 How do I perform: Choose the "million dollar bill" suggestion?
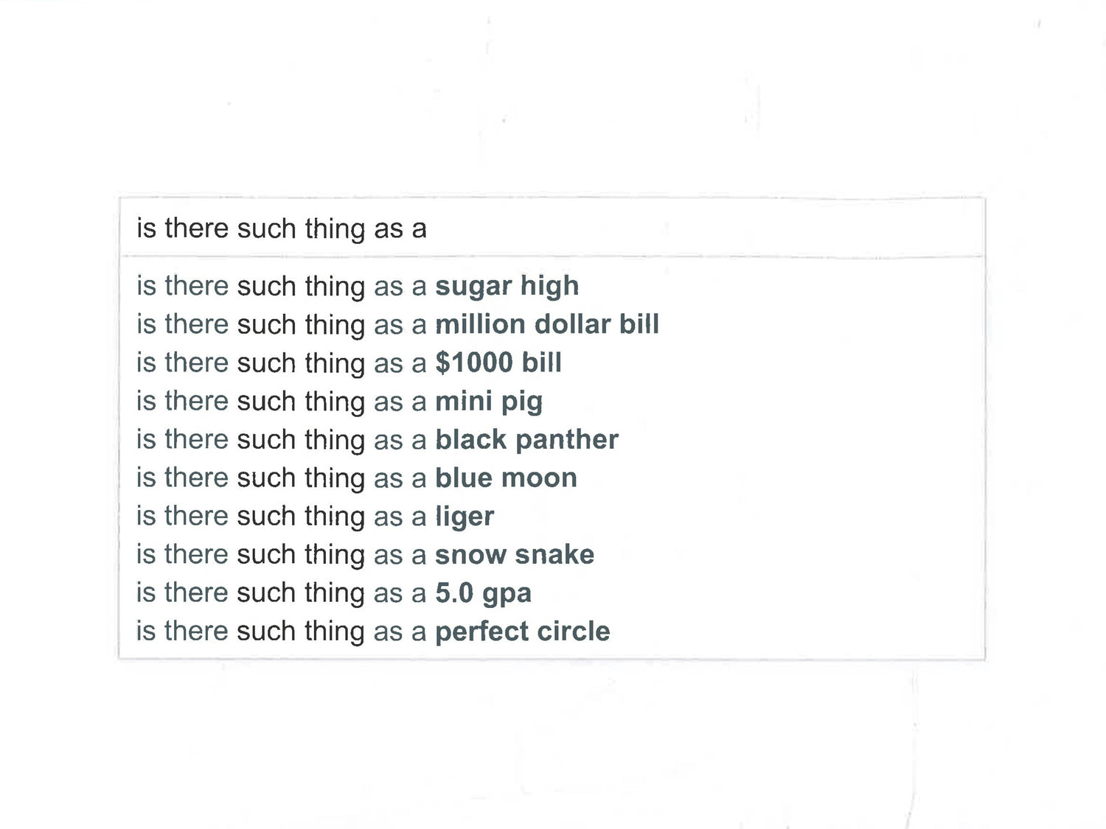click(x=397, y=324)
